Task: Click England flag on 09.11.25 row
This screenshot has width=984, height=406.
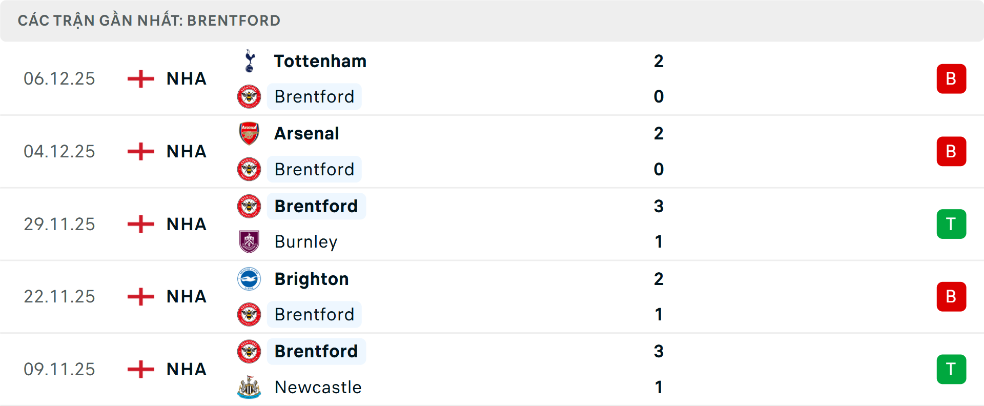Action: (x=141, y=369)
